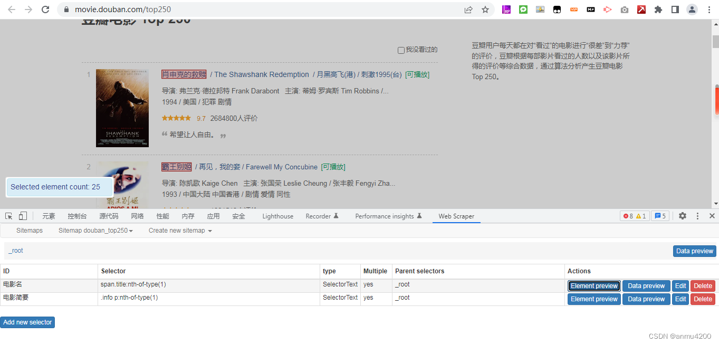Click the _root breadcrumb link
The width and height of the screenshot is (719, 344).
[16, 251]
